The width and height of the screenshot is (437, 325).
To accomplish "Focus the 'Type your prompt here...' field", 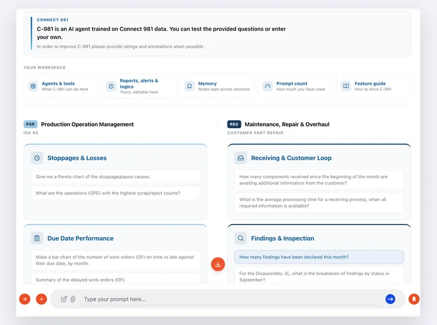I will [229, 299].
